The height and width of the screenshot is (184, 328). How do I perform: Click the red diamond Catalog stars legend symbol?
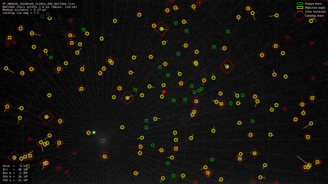[x=300, y=16]
